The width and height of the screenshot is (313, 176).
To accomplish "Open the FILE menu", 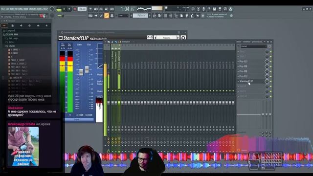I will 3,9.
